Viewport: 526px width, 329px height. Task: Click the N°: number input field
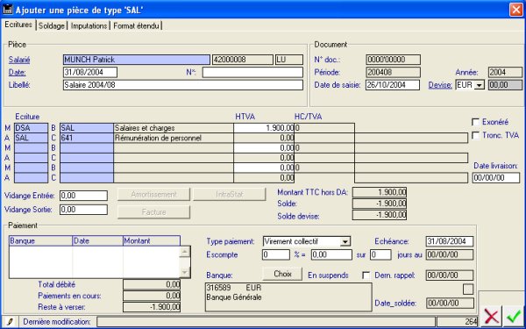click(x=252, y=72)
